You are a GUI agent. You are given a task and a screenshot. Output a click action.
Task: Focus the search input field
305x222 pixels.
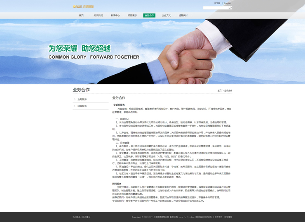[x=216, y=8]
